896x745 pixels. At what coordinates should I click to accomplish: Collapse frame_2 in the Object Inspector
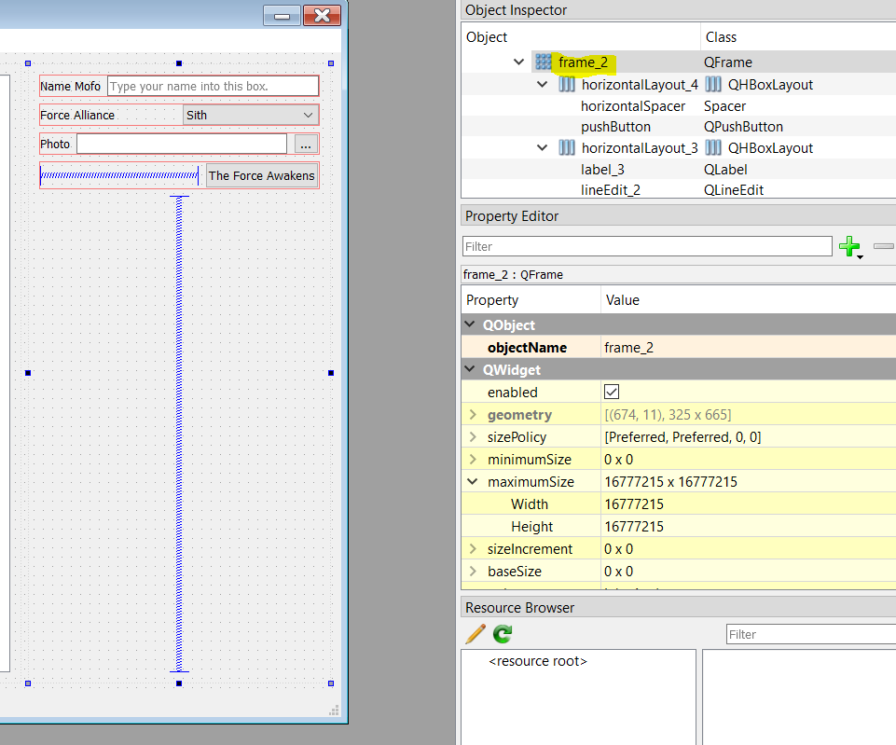click(x=520, y=62)
